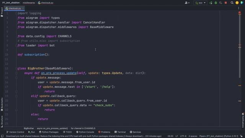245x138 pixels.
Task: Open the colorful plugin icon in toolbar corner
Action: tap(242, 3)
